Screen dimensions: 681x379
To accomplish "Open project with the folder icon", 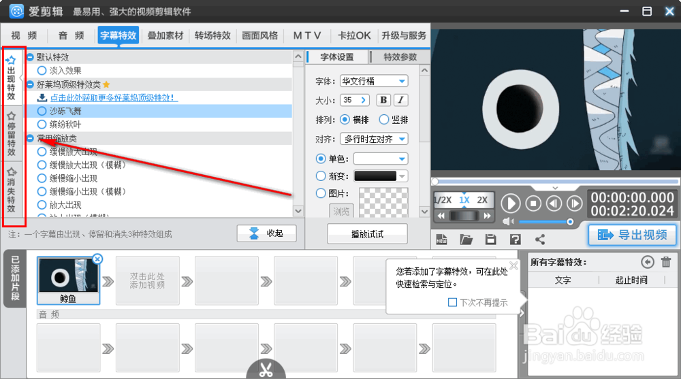I will [466, 240].
